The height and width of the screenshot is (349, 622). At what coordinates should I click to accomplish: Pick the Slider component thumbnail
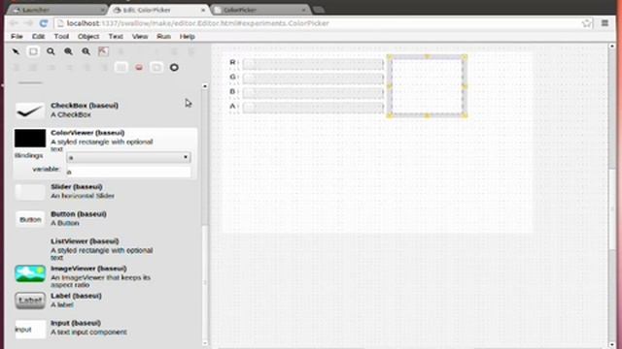tap(30, 192)
